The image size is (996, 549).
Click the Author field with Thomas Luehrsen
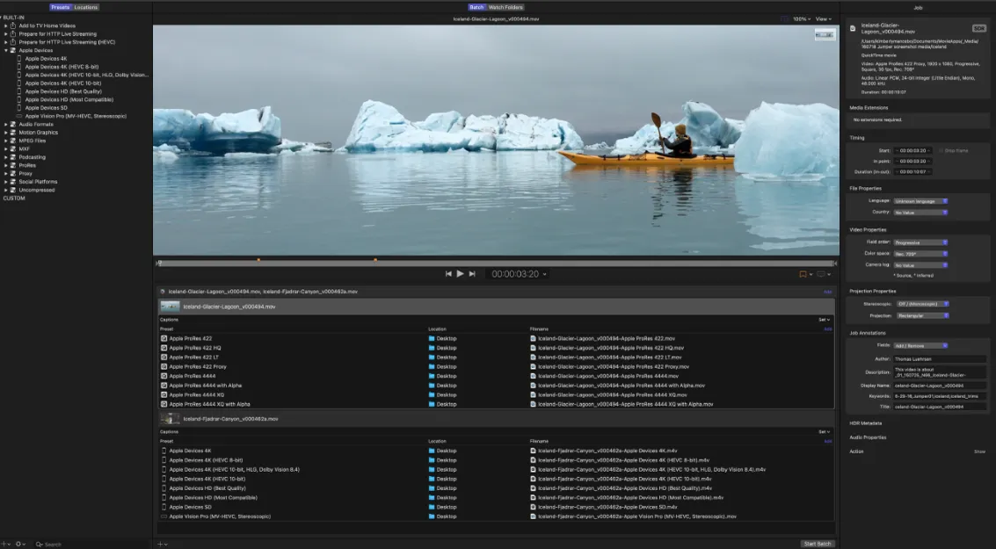click(x=940, y=359)
